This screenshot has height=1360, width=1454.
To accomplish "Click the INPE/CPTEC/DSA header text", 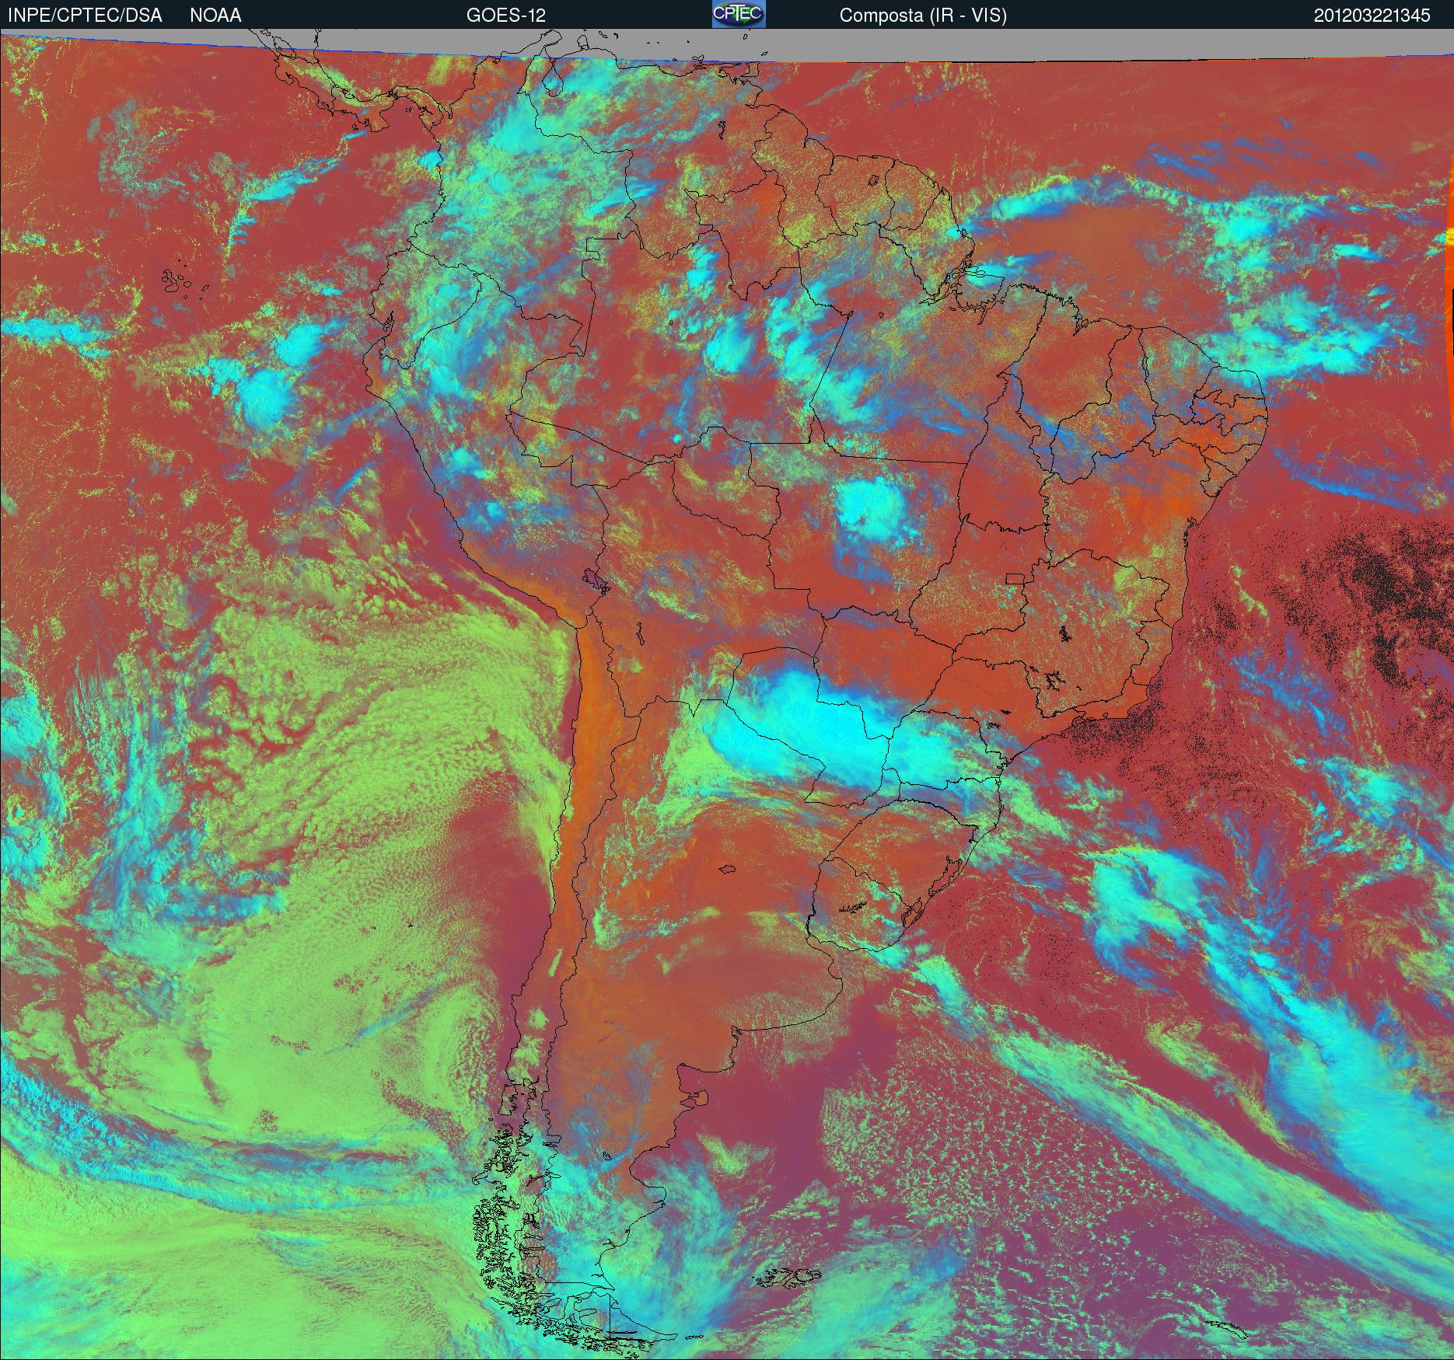I will click(x=85, y=16).
